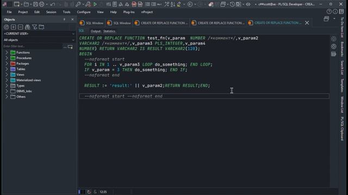The image size is (348, 195).
Task: Expand the Functions folder
Action: click(x=7, y=53)
